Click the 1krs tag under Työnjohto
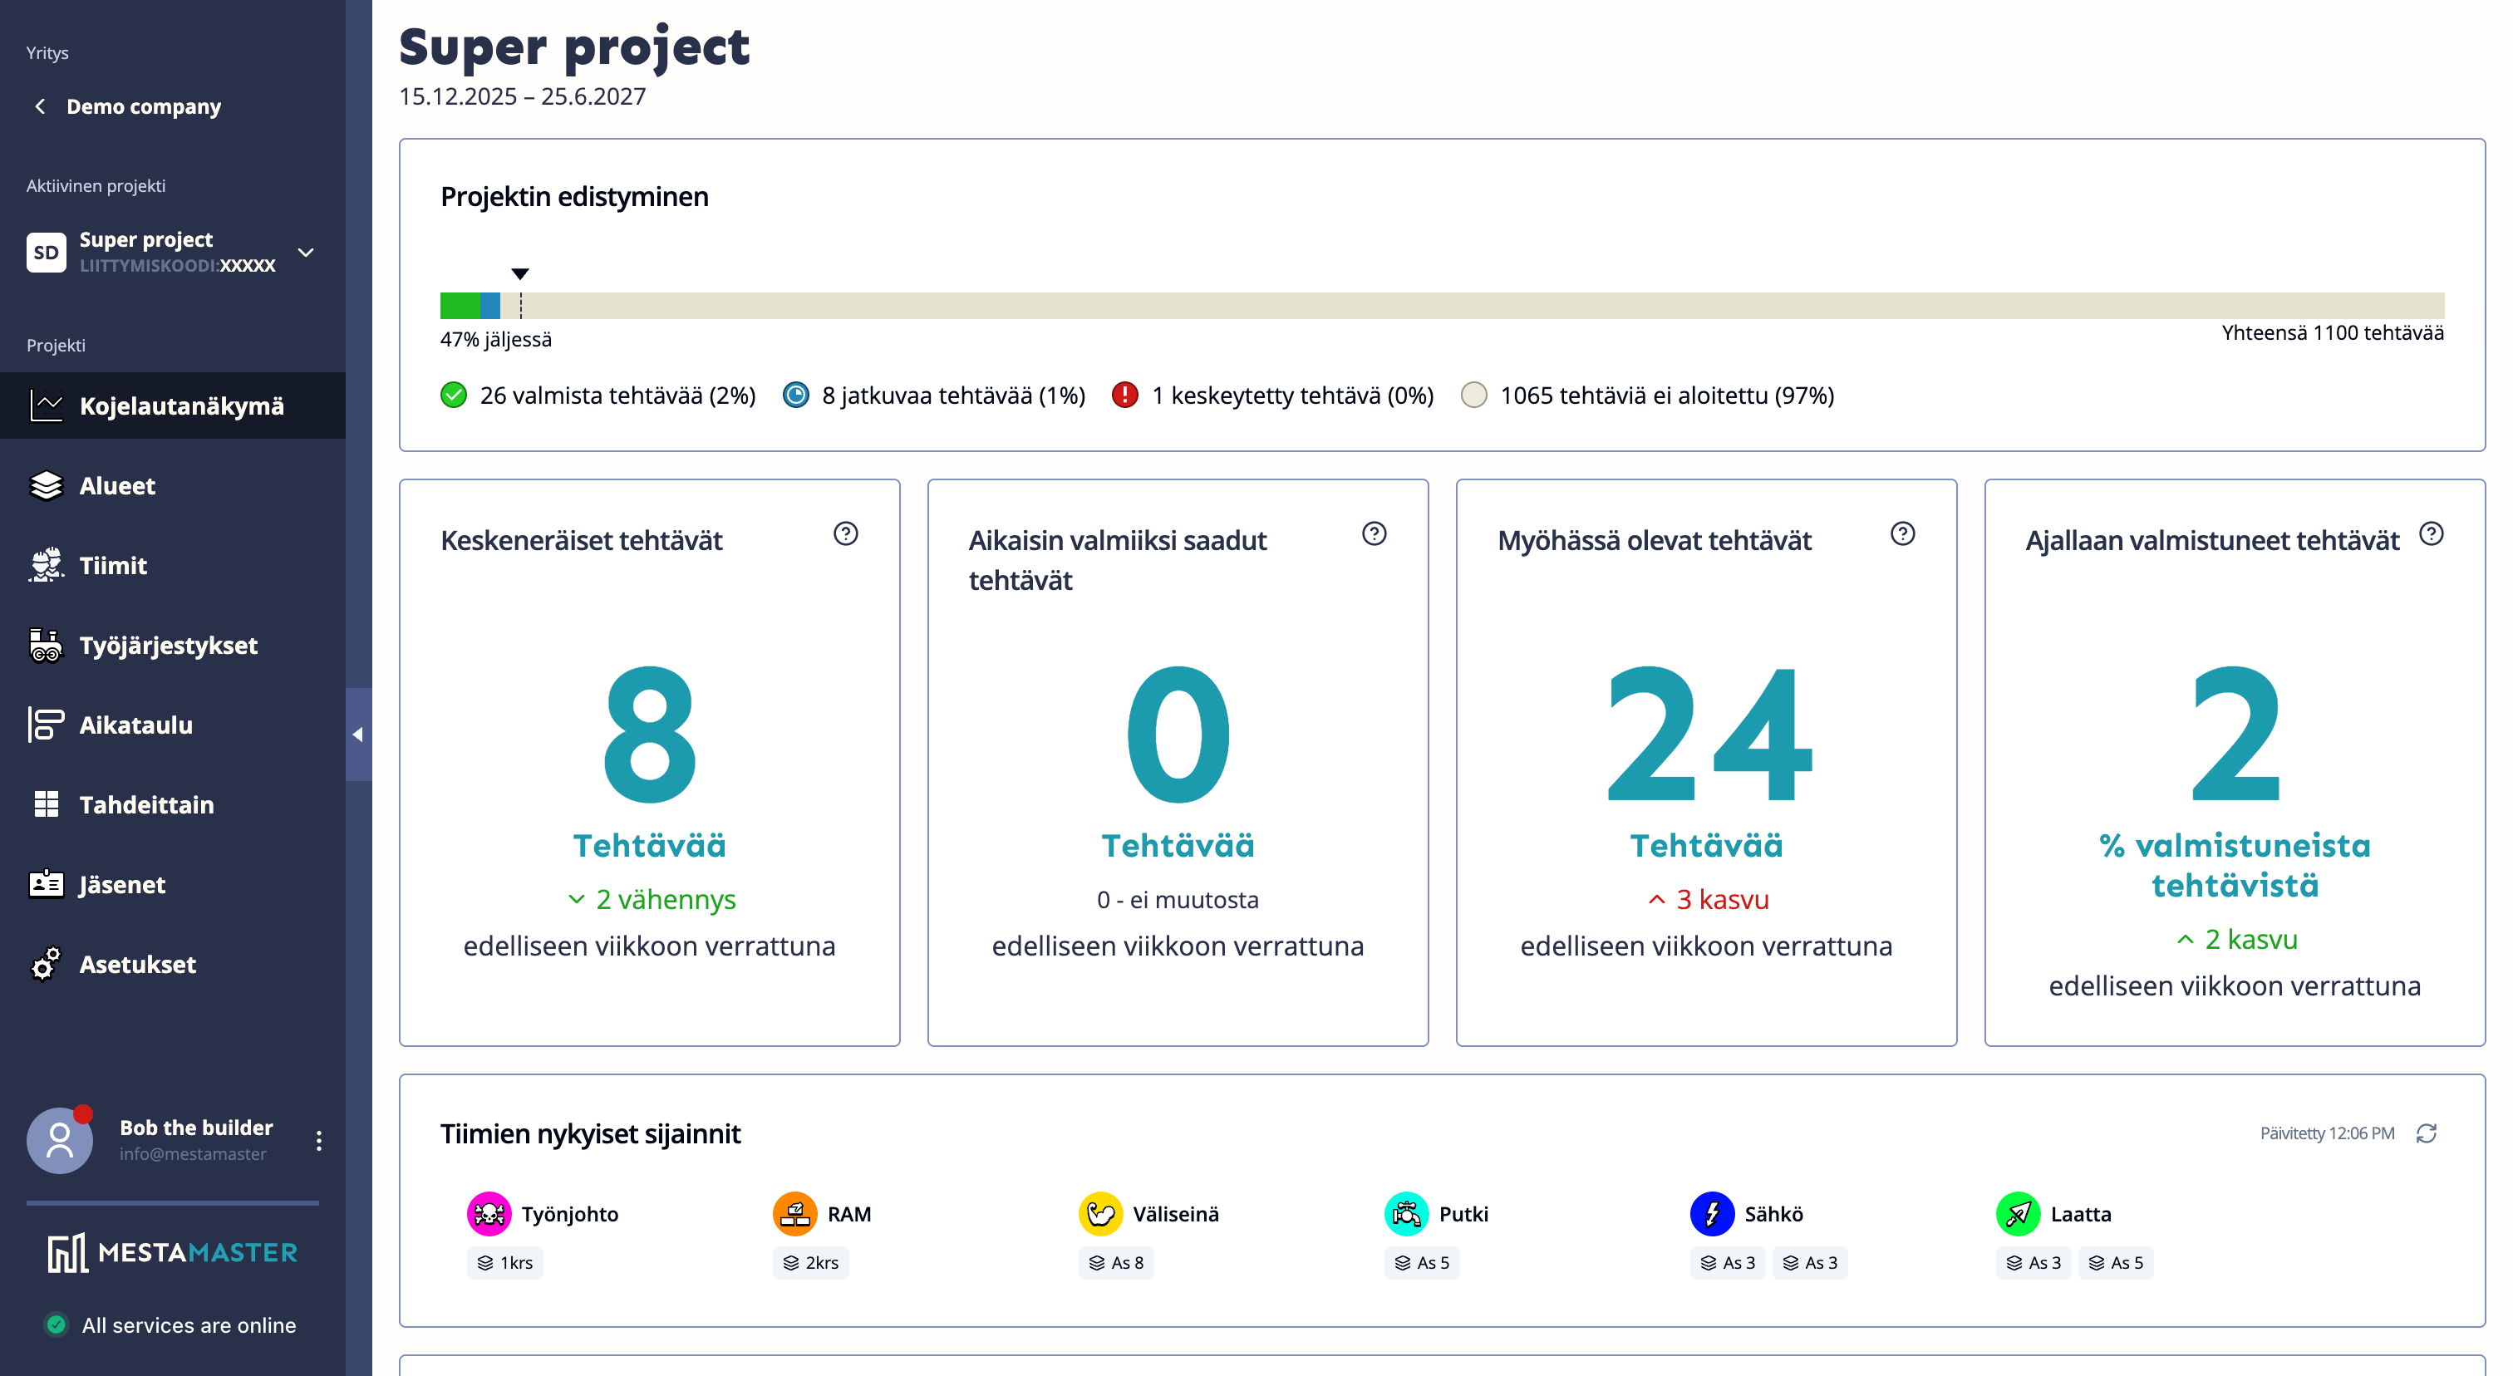 504,1262
